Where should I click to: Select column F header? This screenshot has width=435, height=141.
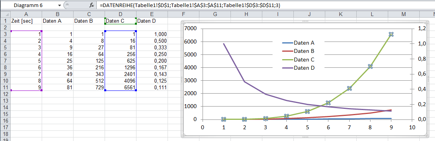183,14
